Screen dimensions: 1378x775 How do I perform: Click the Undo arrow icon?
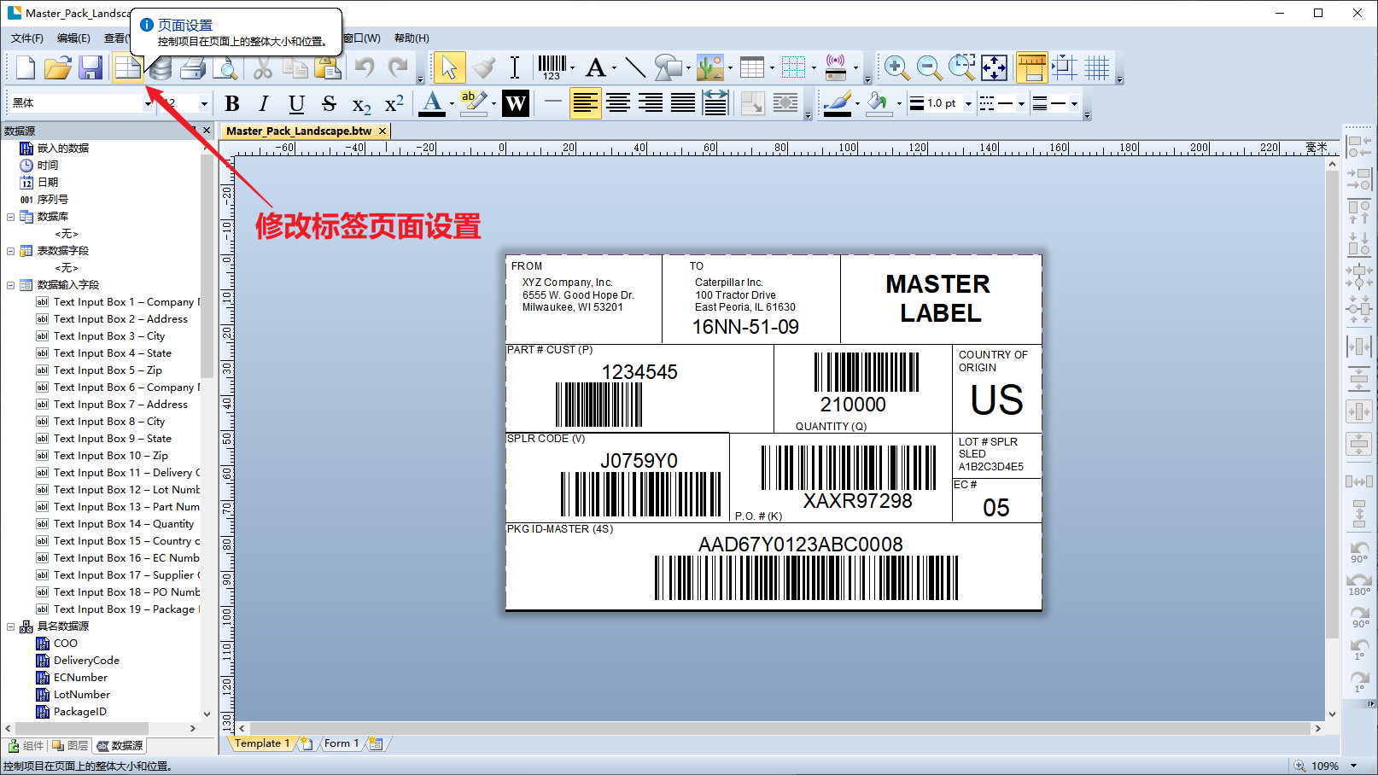tap(365, 67)
